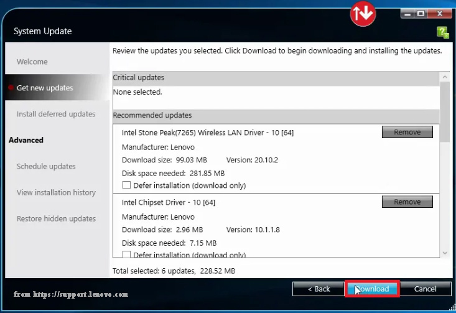The image size is (456, 313).
Task: Open the Welcome page in sidebar
Action: tap(32, 62)
